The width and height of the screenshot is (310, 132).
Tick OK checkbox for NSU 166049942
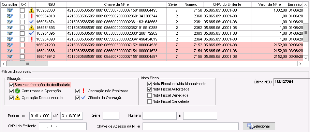(x=23, y=57)
